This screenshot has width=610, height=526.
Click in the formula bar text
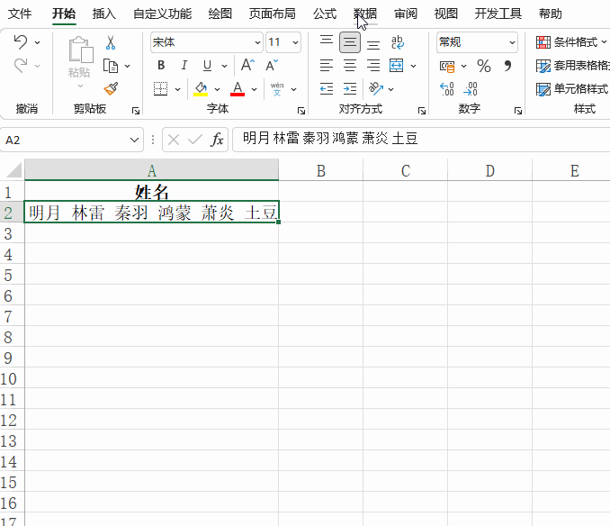330,139
